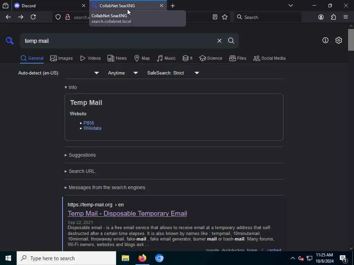Click the Windows taskbar search box

[66, 258]
